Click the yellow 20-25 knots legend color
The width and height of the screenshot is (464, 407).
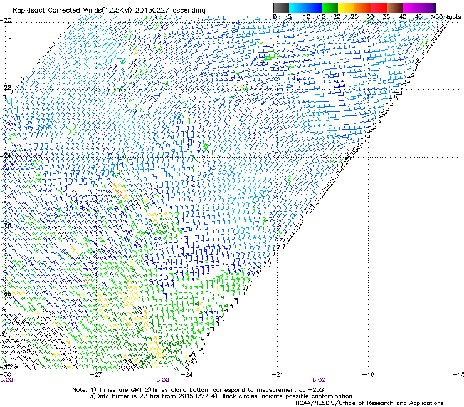pos(346,8)
